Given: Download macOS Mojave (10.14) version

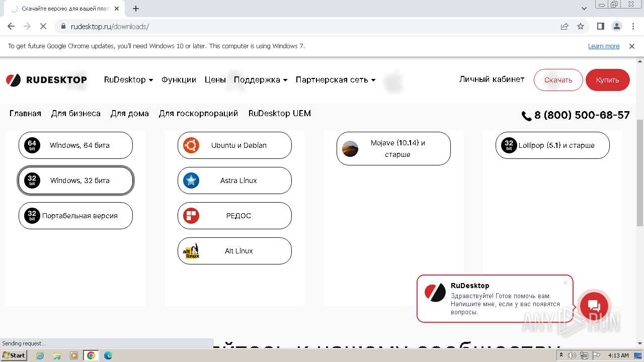Looking at the screenshot, I should 393,148.
